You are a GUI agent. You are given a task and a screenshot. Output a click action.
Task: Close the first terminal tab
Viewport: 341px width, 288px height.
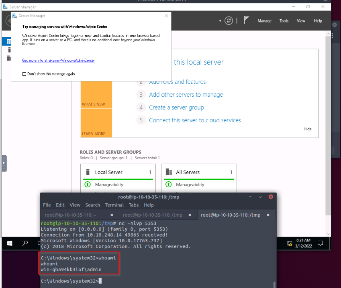(112, 215)
